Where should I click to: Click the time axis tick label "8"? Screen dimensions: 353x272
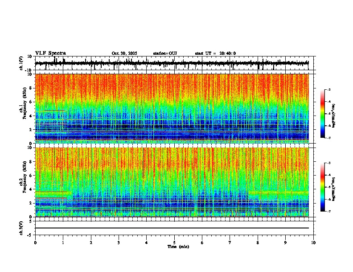258,243
